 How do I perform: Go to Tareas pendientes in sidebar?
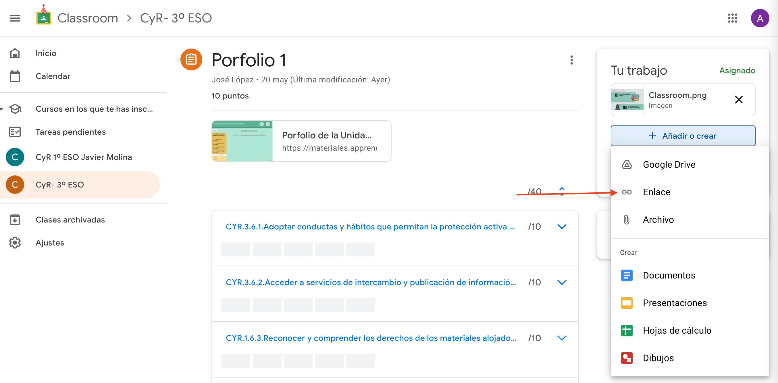[x=70, y=132]
